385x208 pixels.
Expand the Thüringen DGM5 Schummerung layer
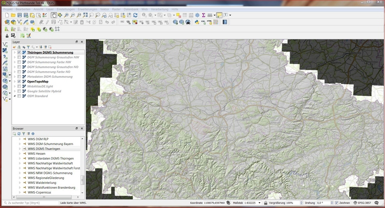pyautogui.click(x=14, y=52)
